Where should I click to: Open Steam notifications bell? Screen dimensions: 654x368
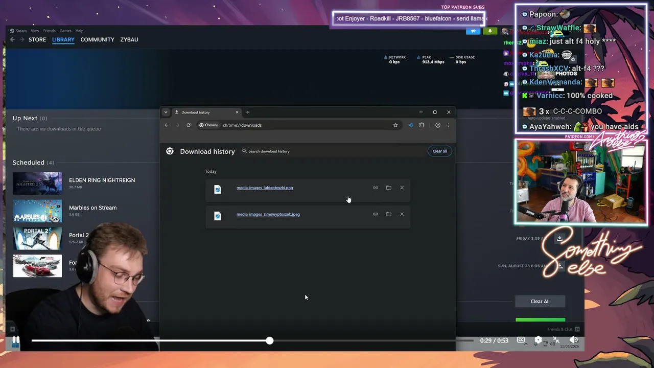point(490,31)
